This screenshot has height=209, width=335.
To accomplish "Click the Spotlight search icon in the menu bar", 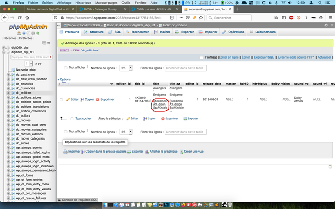I will point(320,3).
